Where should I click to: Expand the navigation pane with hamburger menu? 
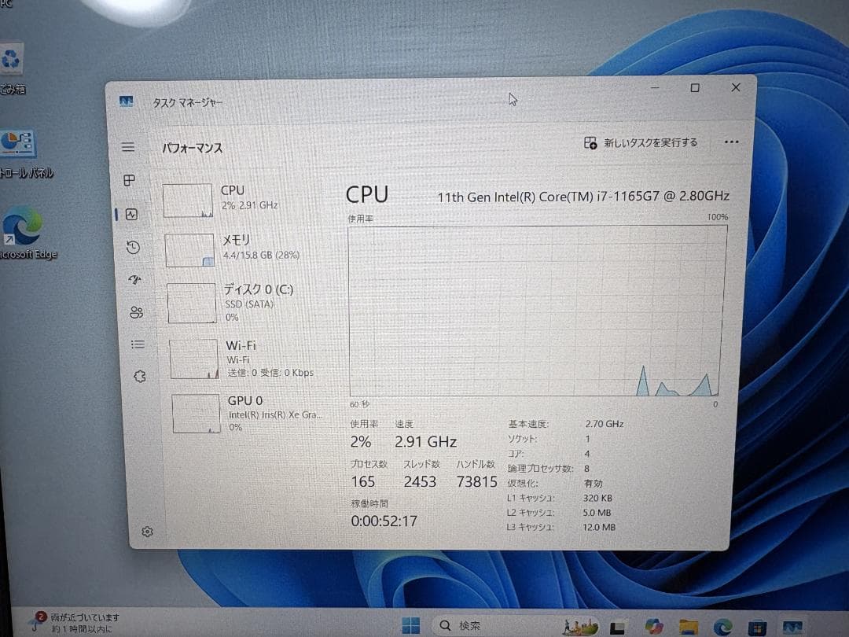127,145
